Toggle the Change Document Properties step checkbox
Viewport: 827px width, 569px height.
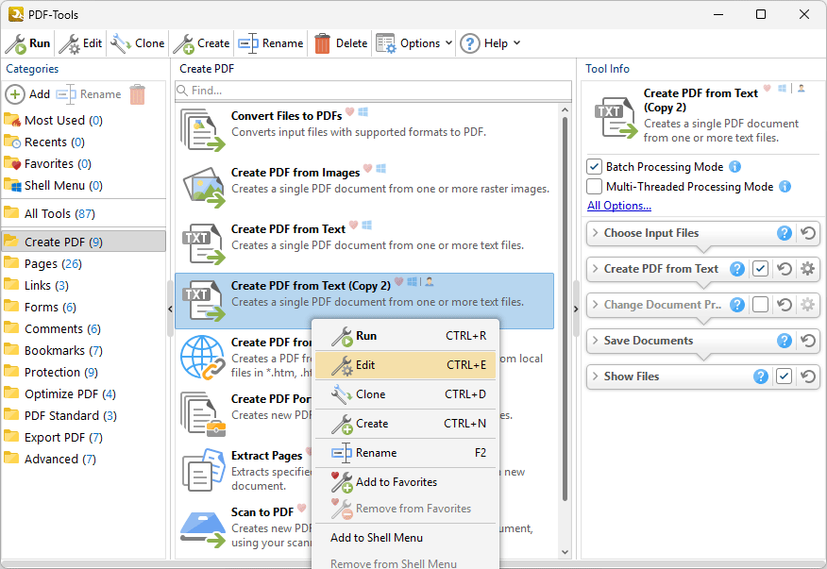click(x=760, y=305)
